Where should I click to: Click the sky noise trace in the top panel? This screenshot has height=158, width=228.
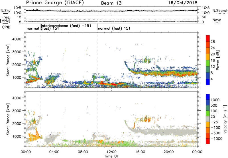point(111,11)
